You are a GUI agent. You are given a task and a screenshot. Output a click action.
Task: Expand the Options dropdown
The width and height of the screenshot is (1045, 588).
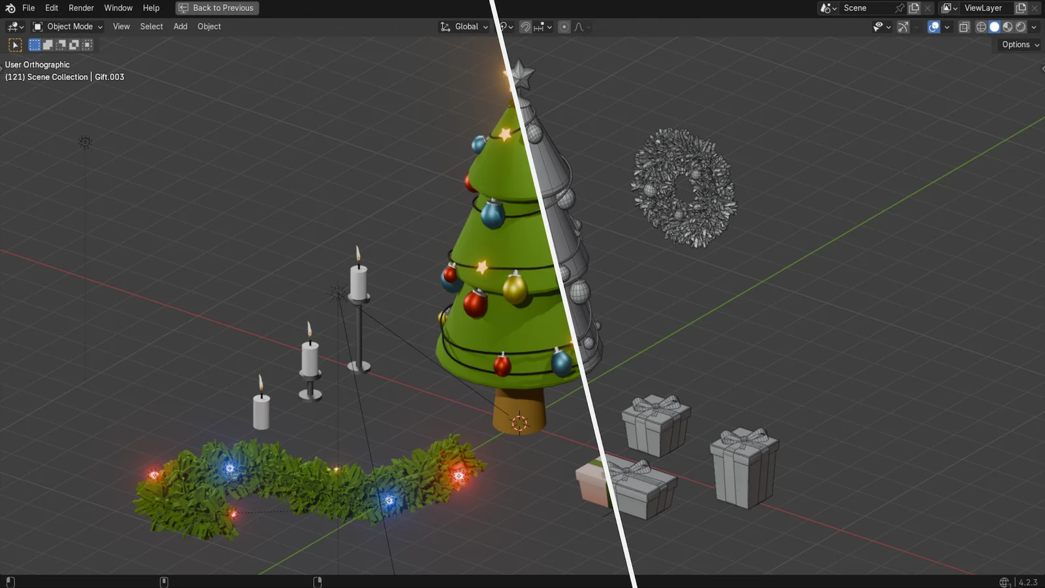(x=1020, y=44)
